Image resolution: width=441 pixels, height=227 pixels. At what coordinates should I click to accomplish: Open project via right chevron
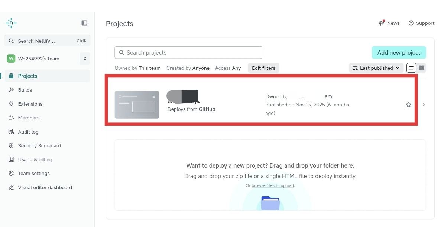pos(424,105)
